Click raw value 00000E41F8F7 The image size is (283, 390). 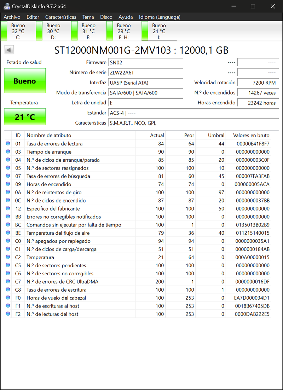pyautogui.click(x=253, y=144)
